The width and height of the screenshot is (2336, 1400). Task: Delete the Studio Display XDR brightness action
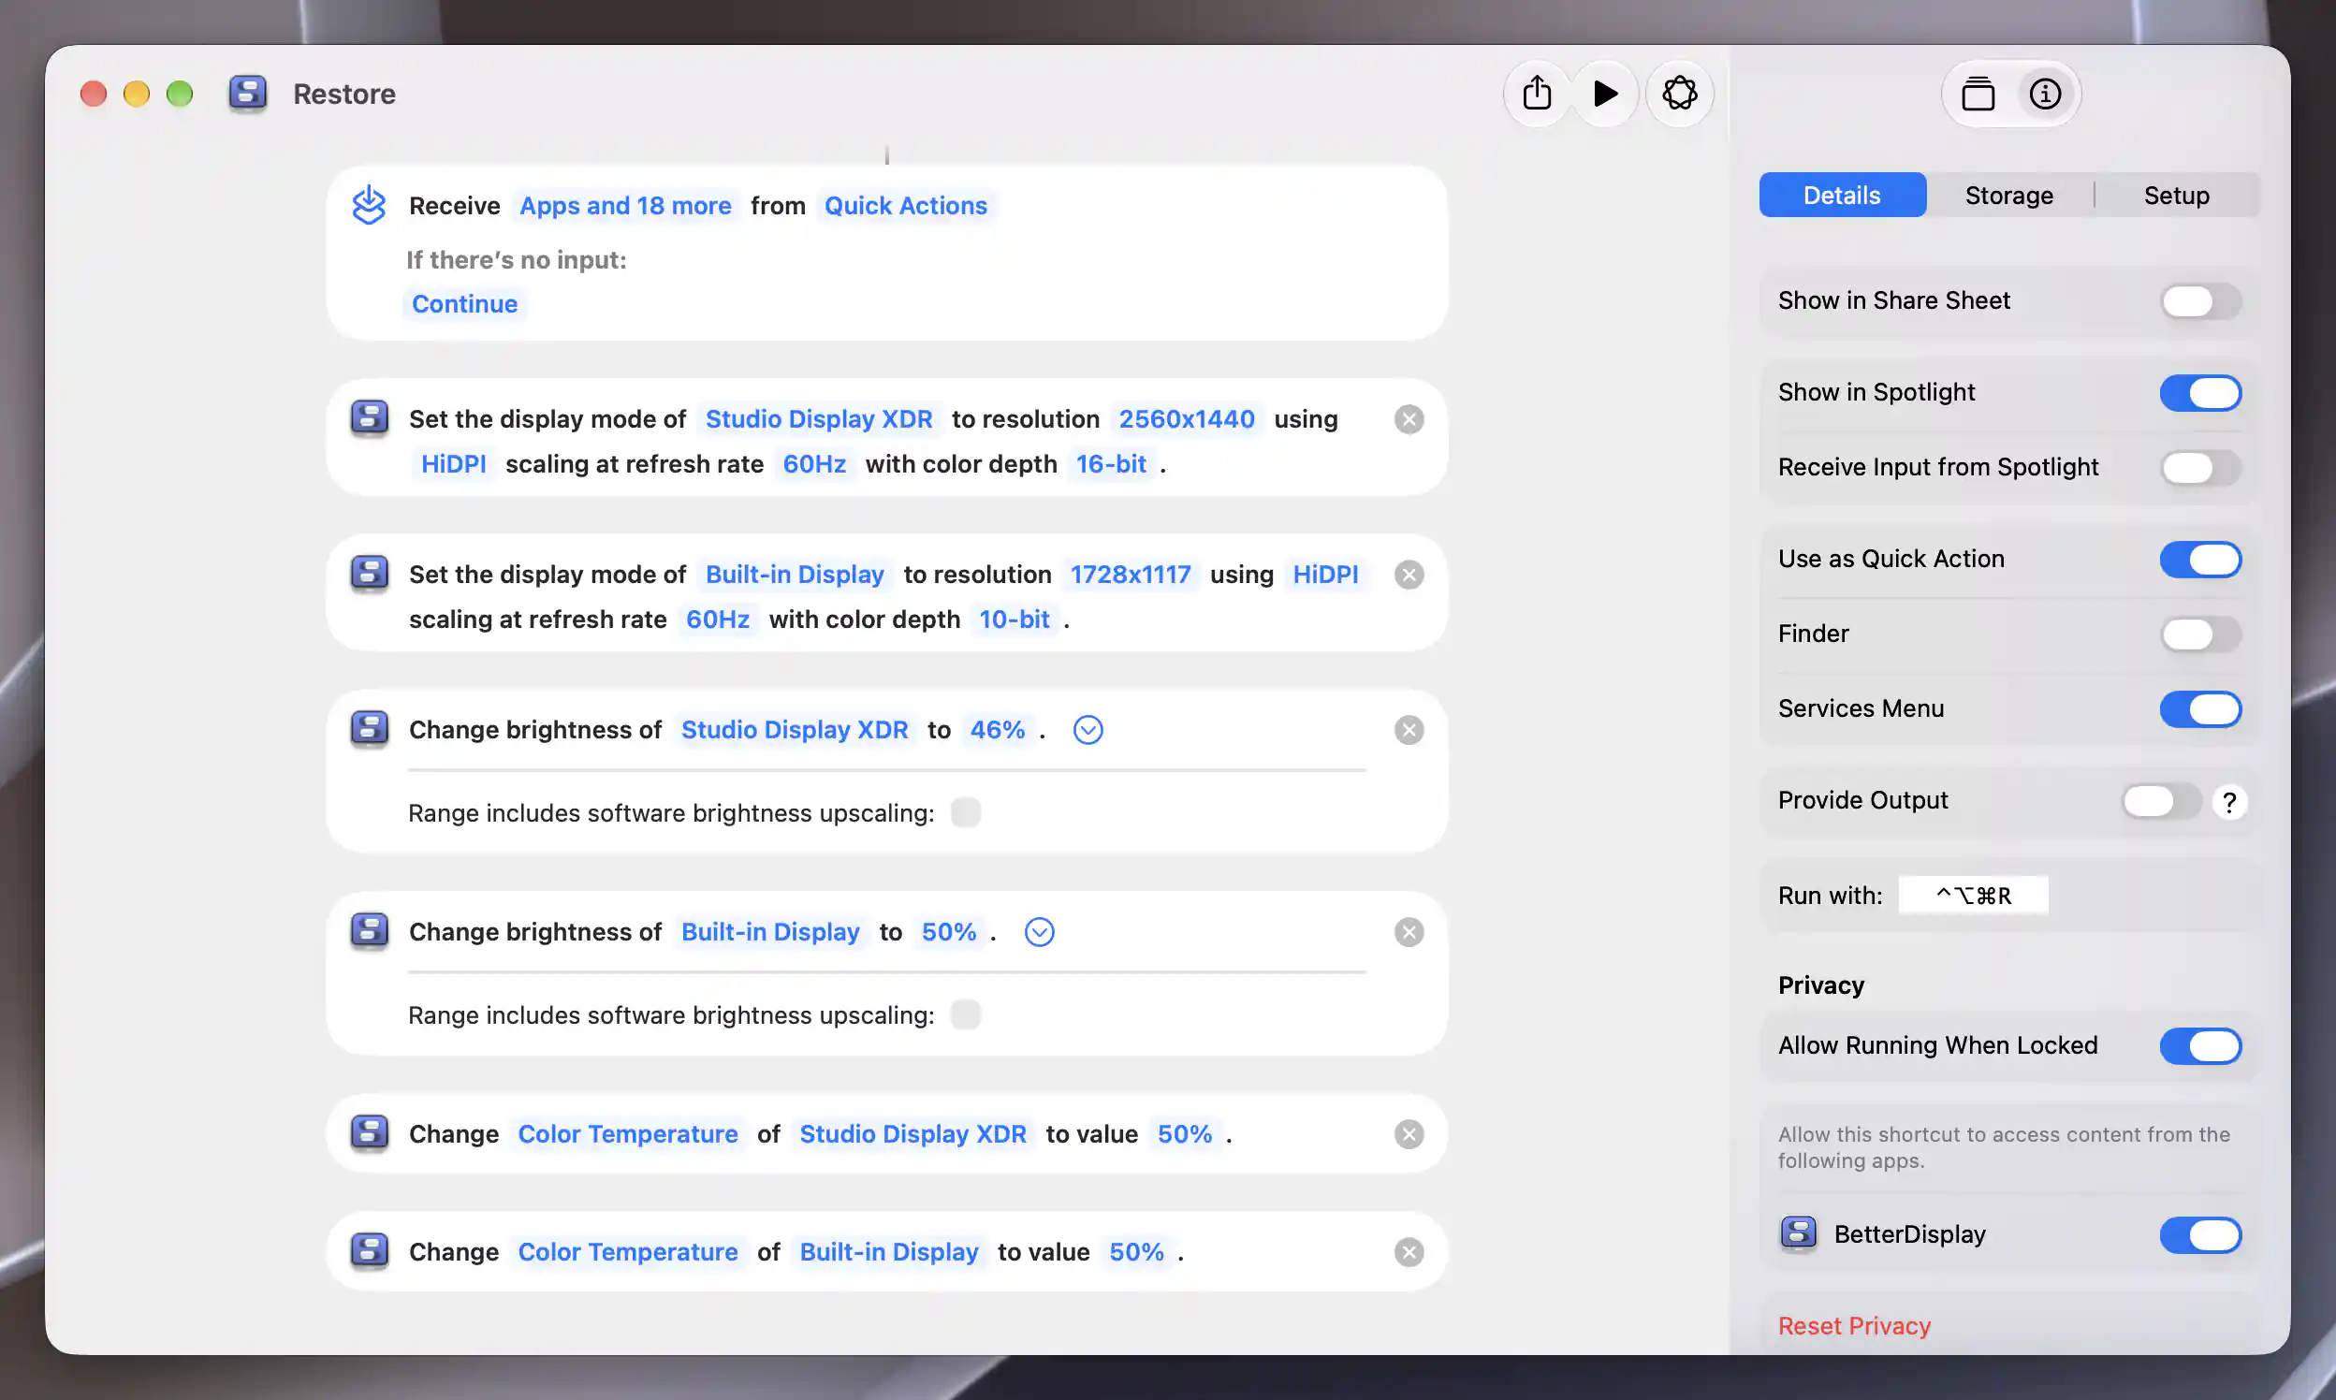tap(1409, 729)
